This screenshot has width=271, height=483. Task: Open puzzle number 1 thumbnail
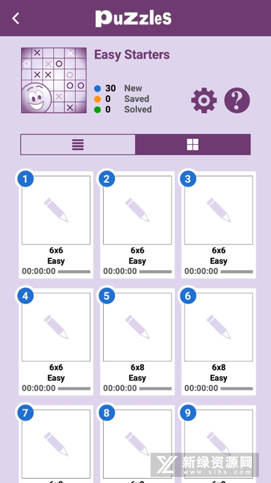(x=56, y=210)
